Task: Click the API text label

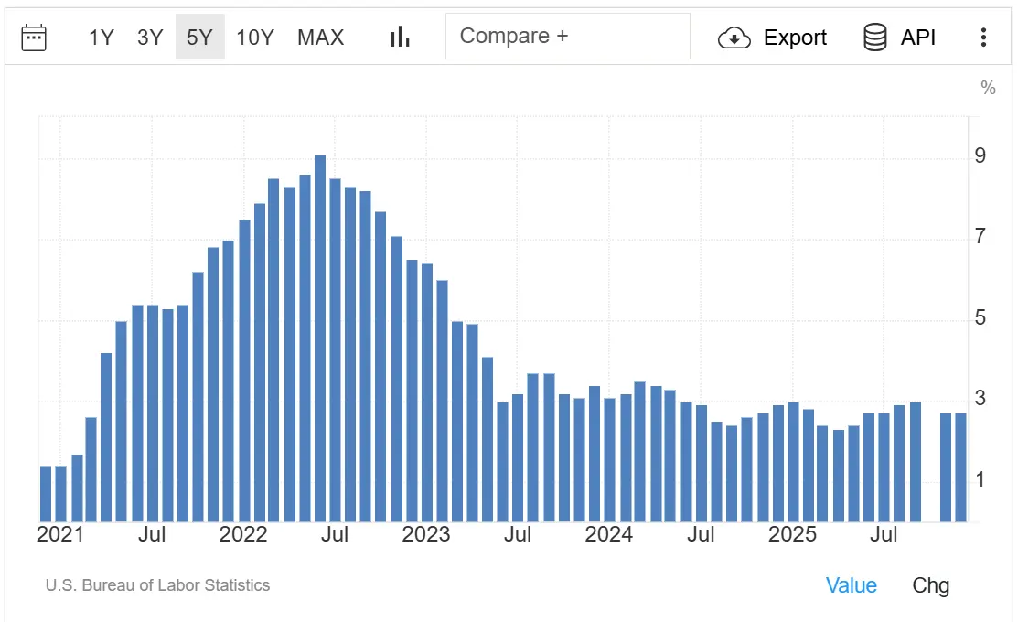Action: tap(918, 38)
